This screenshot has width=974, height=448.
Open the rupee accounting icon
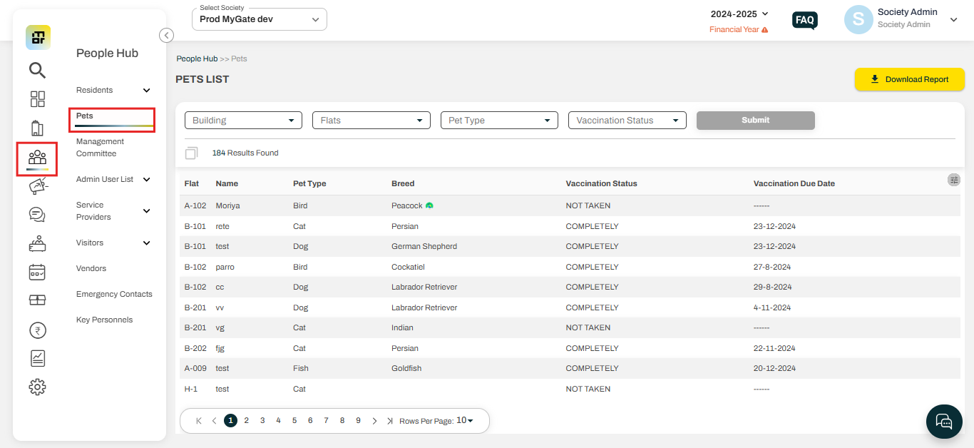tap(37, 330)
